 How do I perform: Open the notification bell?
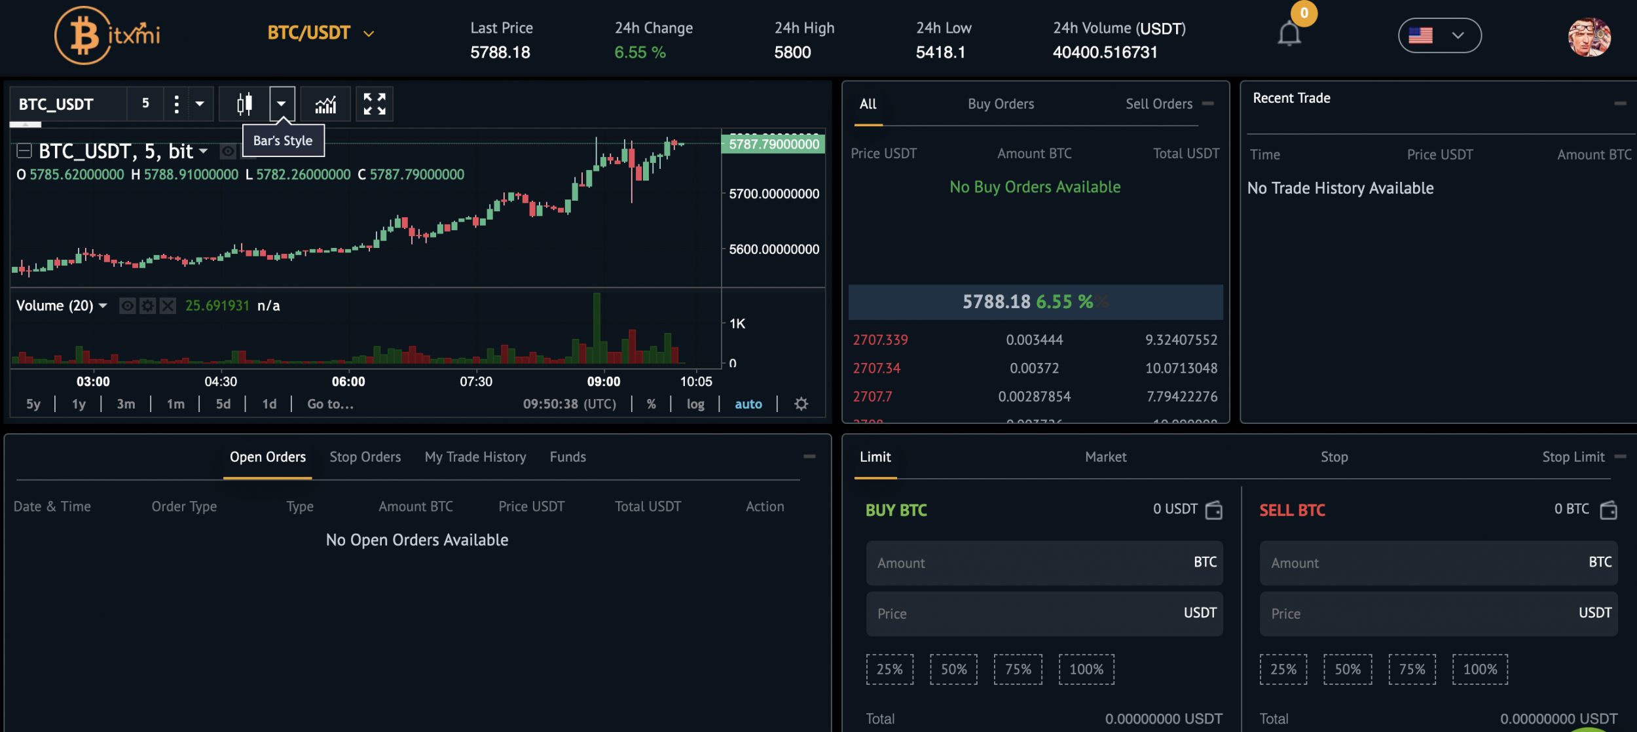pyautogui.click(x=1289, y=34)
